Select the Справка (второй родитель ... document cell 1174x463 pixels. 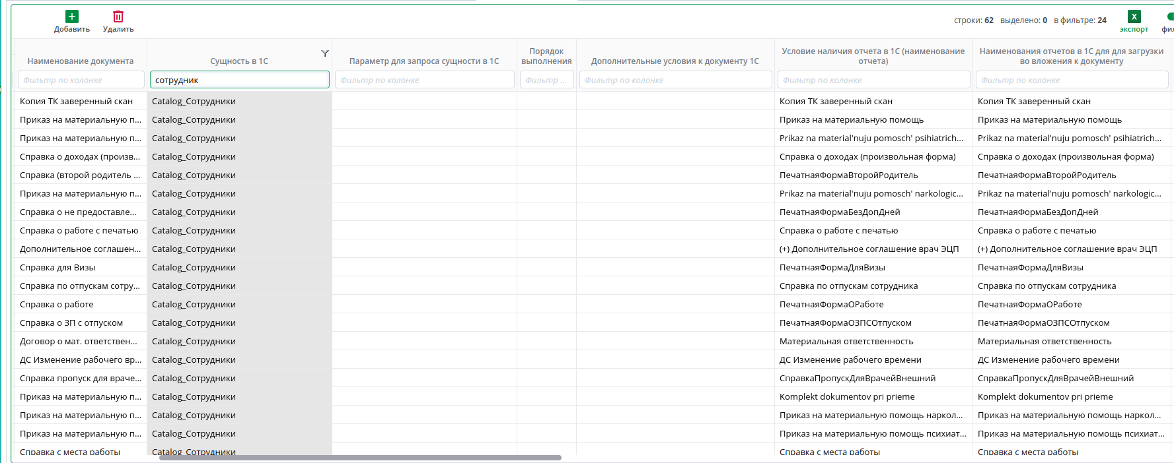tap(80, 175)
